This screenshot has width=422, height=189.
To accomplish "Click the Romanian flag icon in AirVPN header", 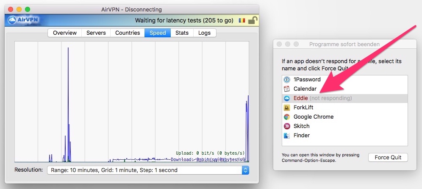I will (242, 20).
